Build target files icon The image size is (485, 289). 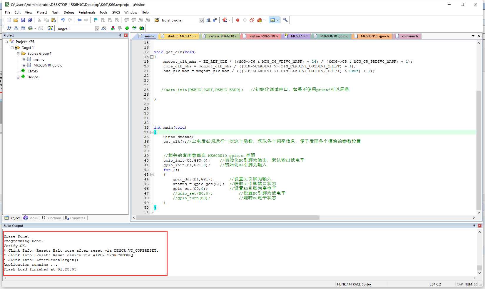coord(16,28)
